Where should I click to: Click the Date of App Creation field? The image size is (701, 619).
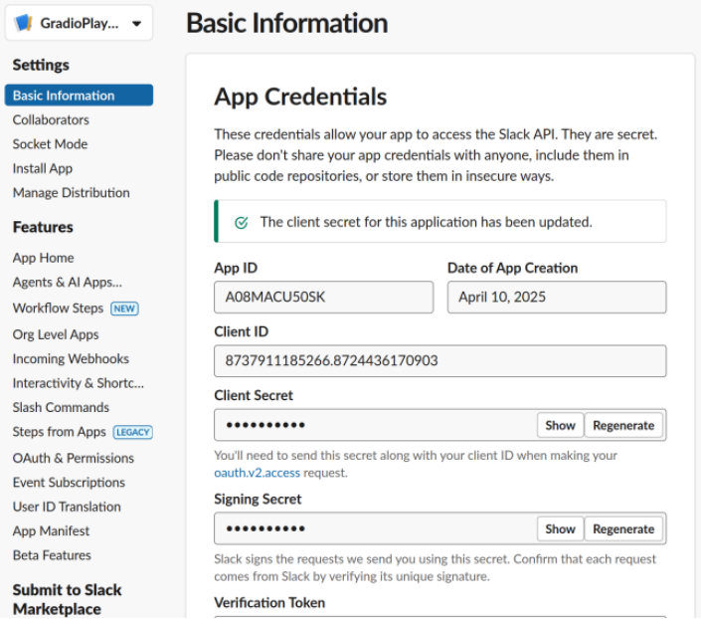coord(557,298)
